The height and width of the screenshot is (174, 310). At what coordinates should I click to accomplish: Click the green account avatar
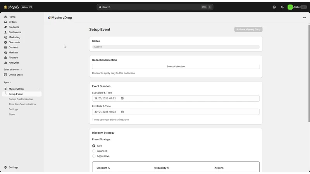point(290,7)
